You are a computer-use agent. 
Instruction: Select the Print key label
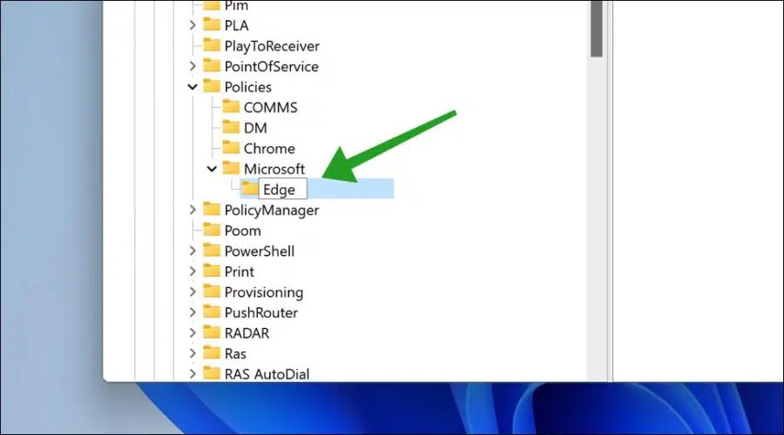click(x=240, y=271)
